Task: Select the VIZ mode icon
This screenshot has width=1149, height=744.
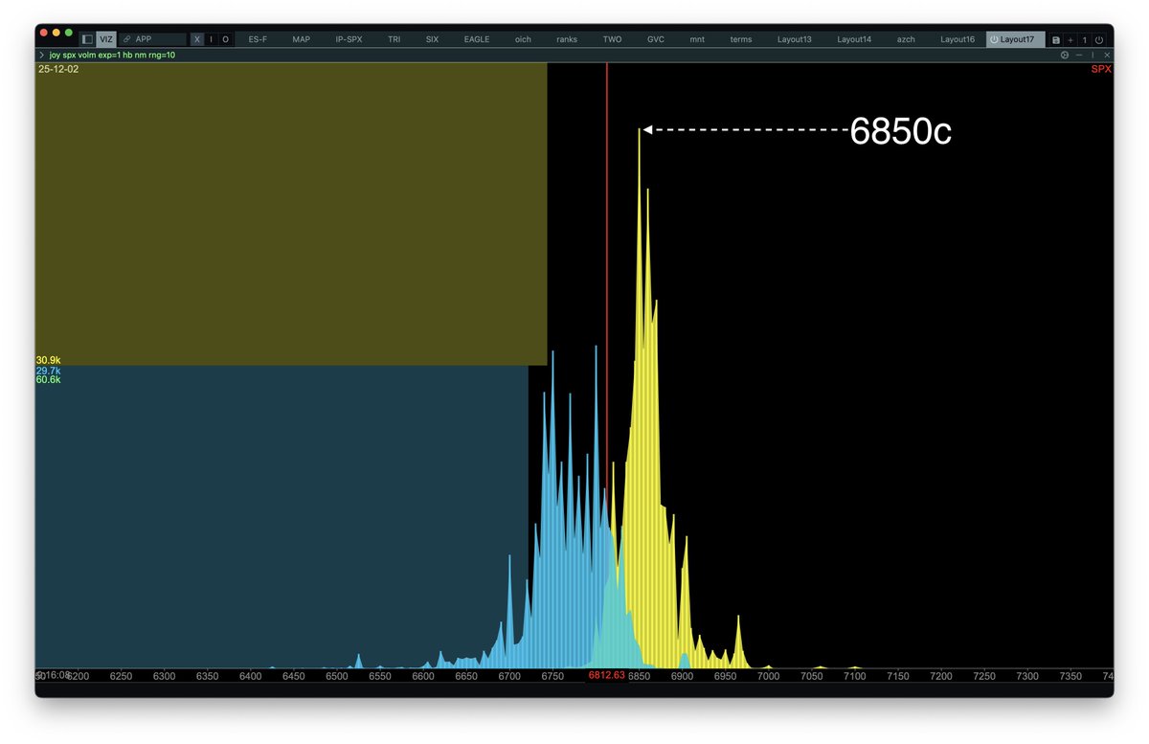Action: [x=106, y=39]
